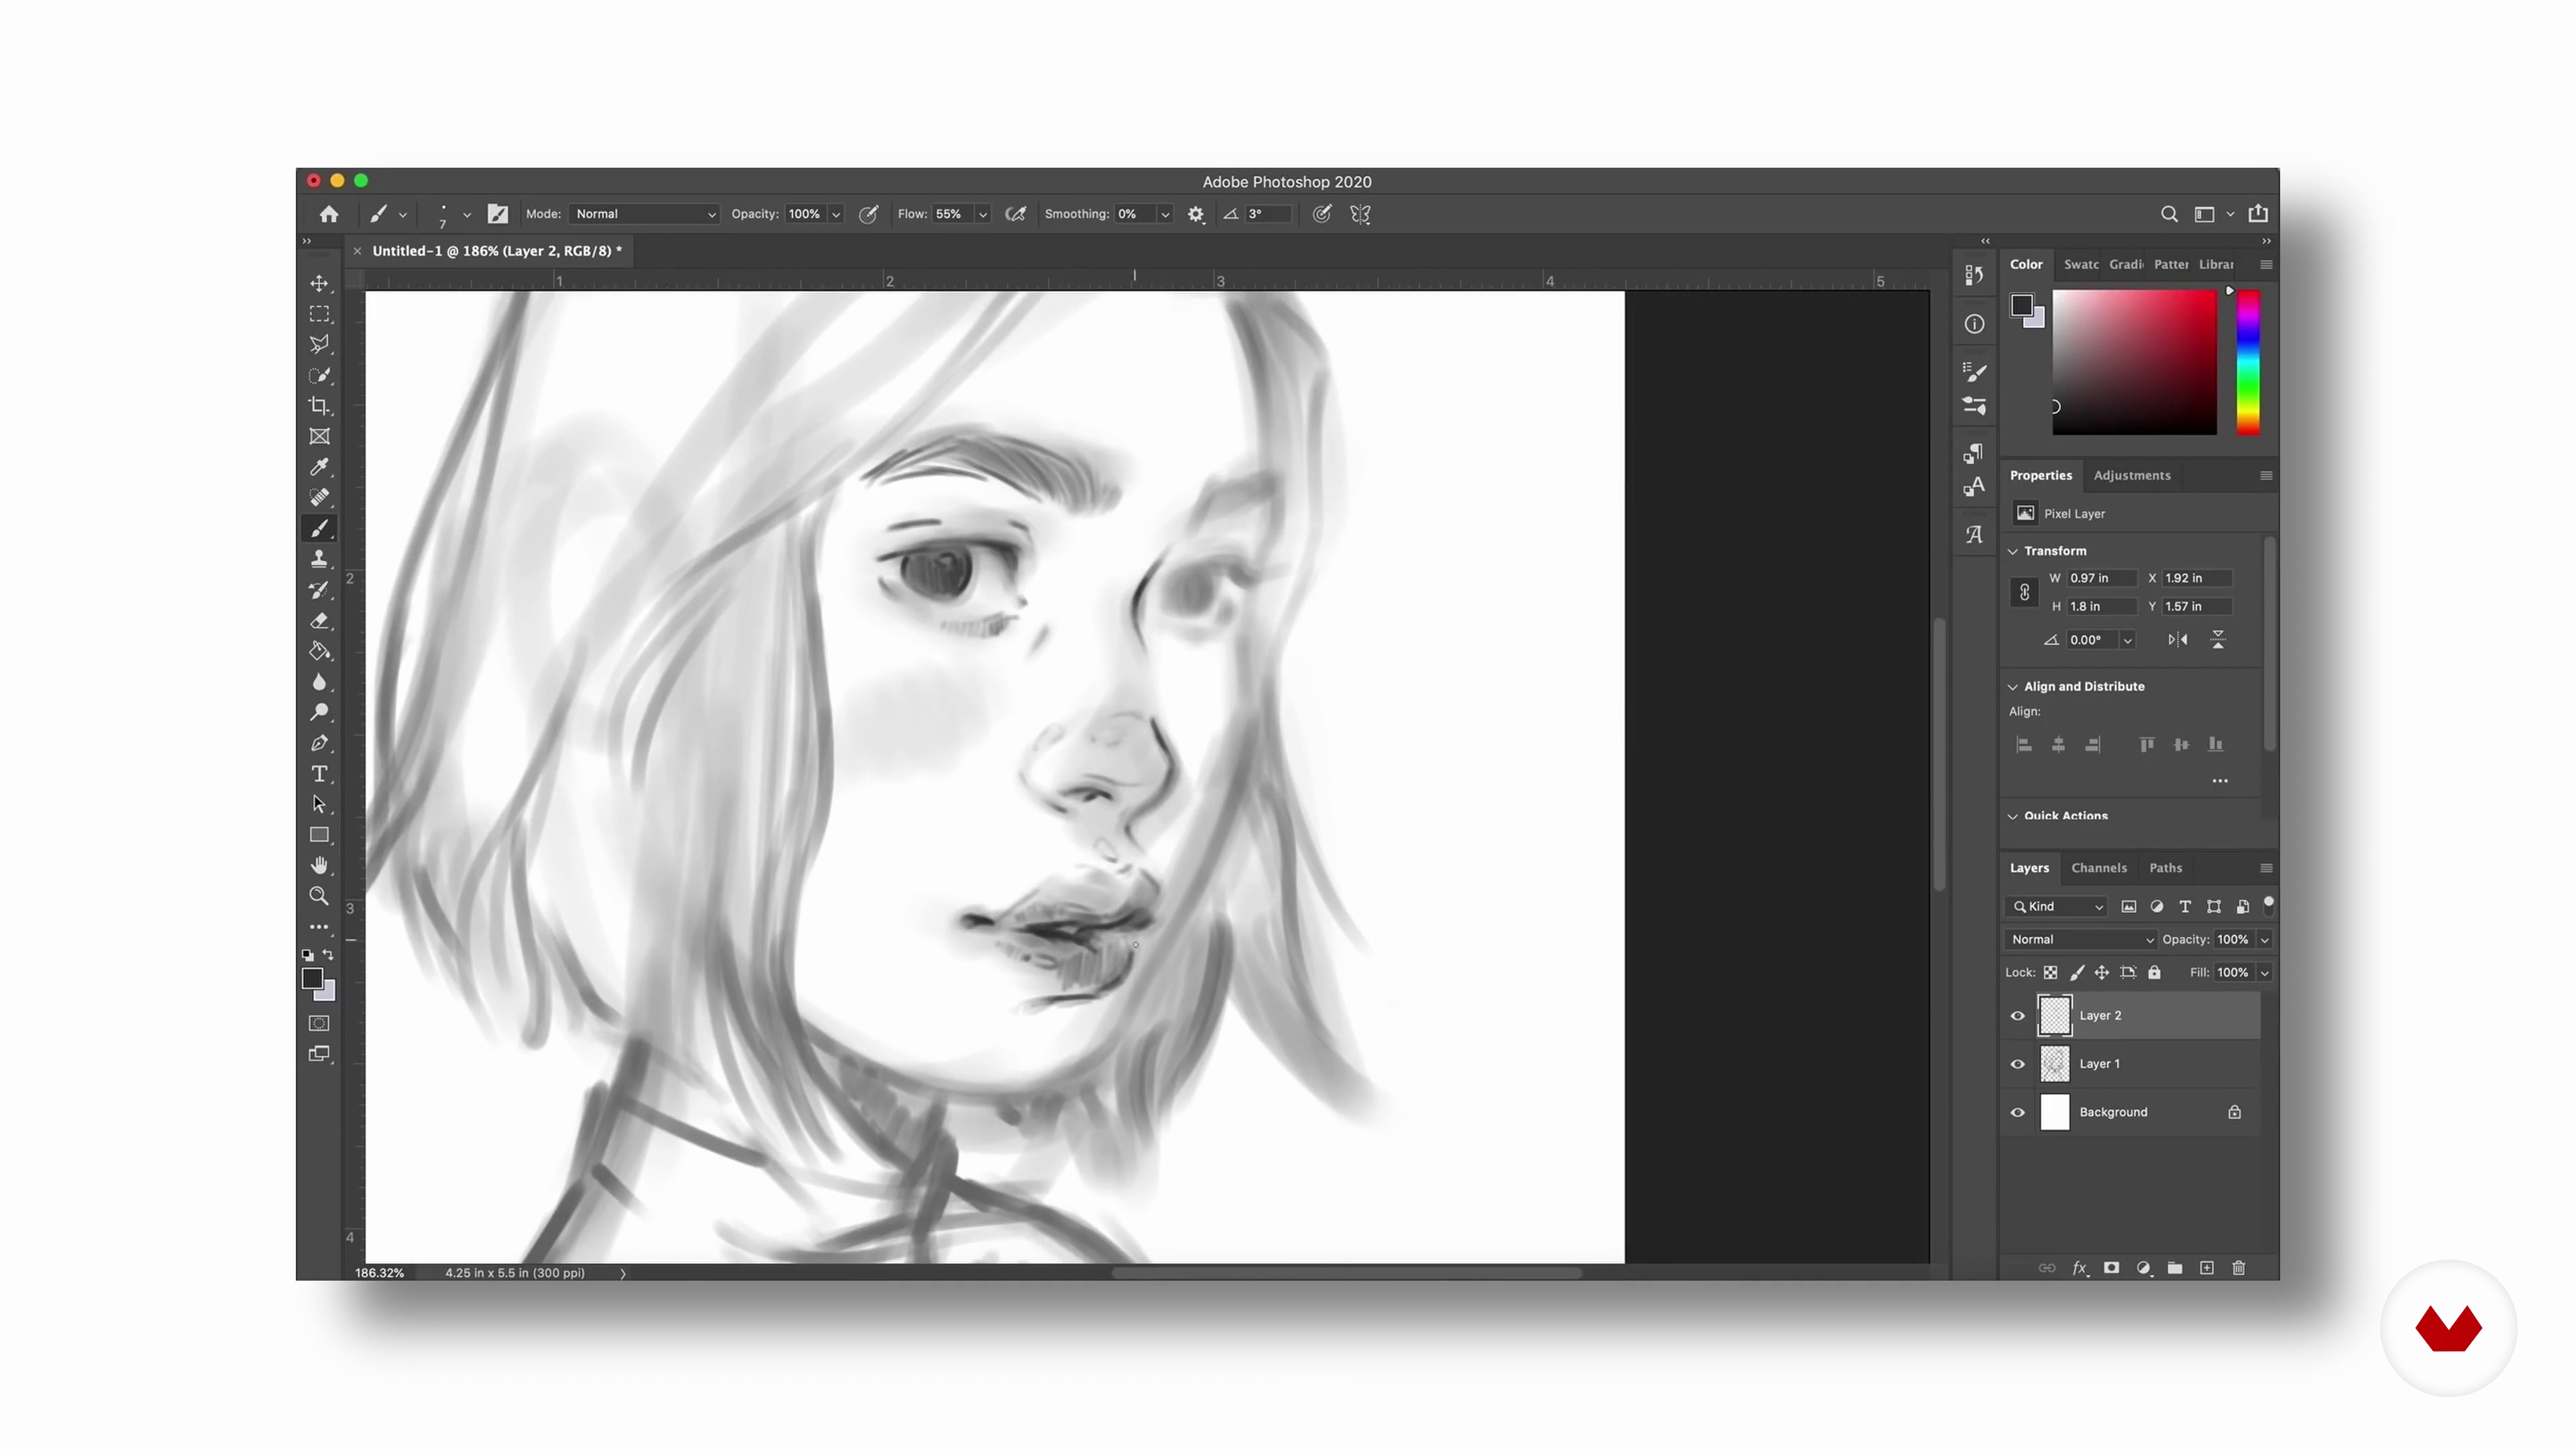Select the Eyedropper tool

click(x=319, y=467)
